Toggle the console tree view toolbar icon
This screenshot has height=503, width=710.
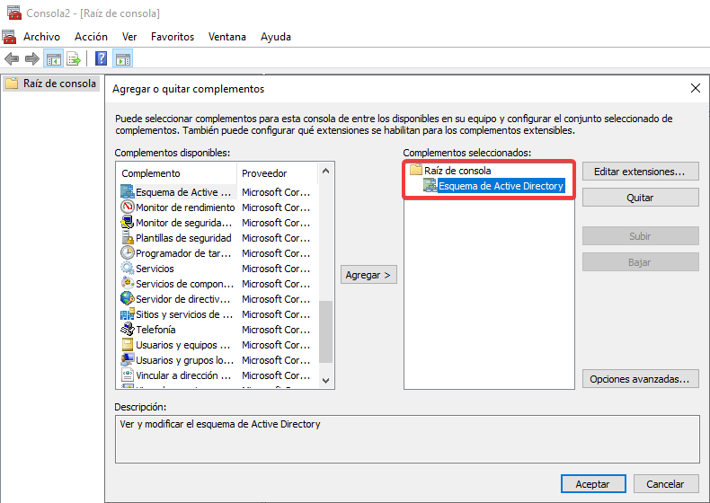pyautogui.click(x=54, y=59)
